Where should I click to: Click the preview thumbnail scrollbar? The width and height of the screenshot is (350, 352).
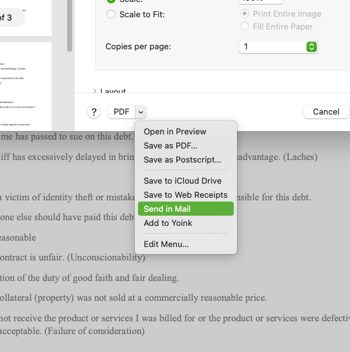70,26
